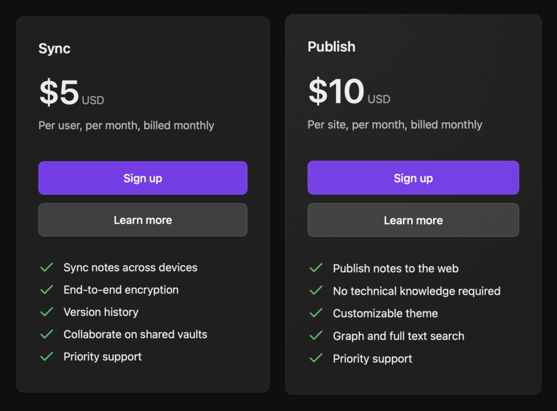Click the checkmark beside Sync notes across devices
Image resolution: width=557 pixels, height=411 pixels.
pyautogui.click(x=47, y=267)
